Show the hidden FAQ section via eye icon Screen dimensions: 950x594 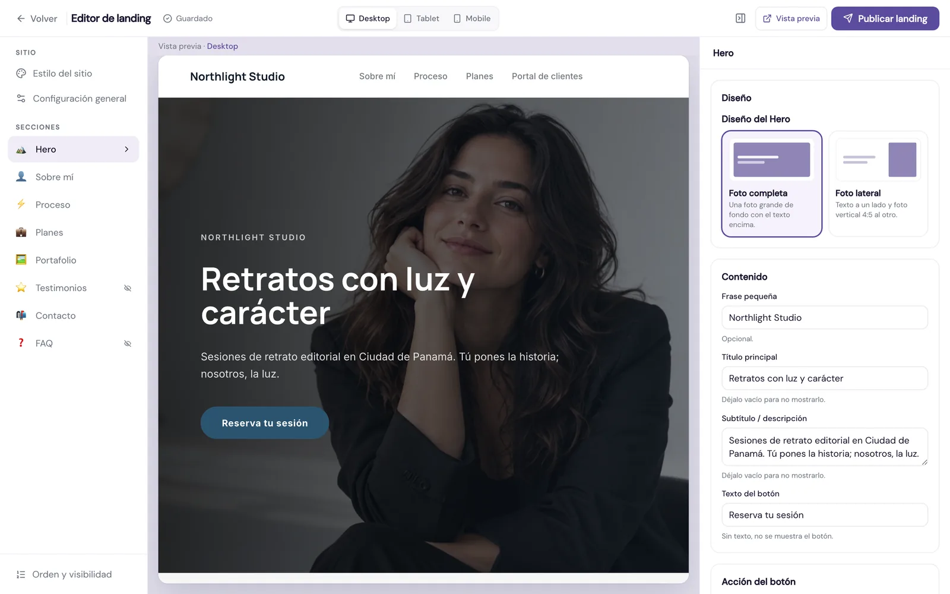tap(127, 343)
